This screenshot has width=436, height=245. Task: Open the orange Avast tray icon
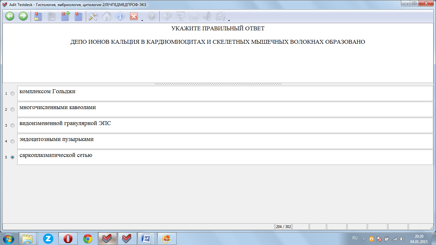coord(371,239)
